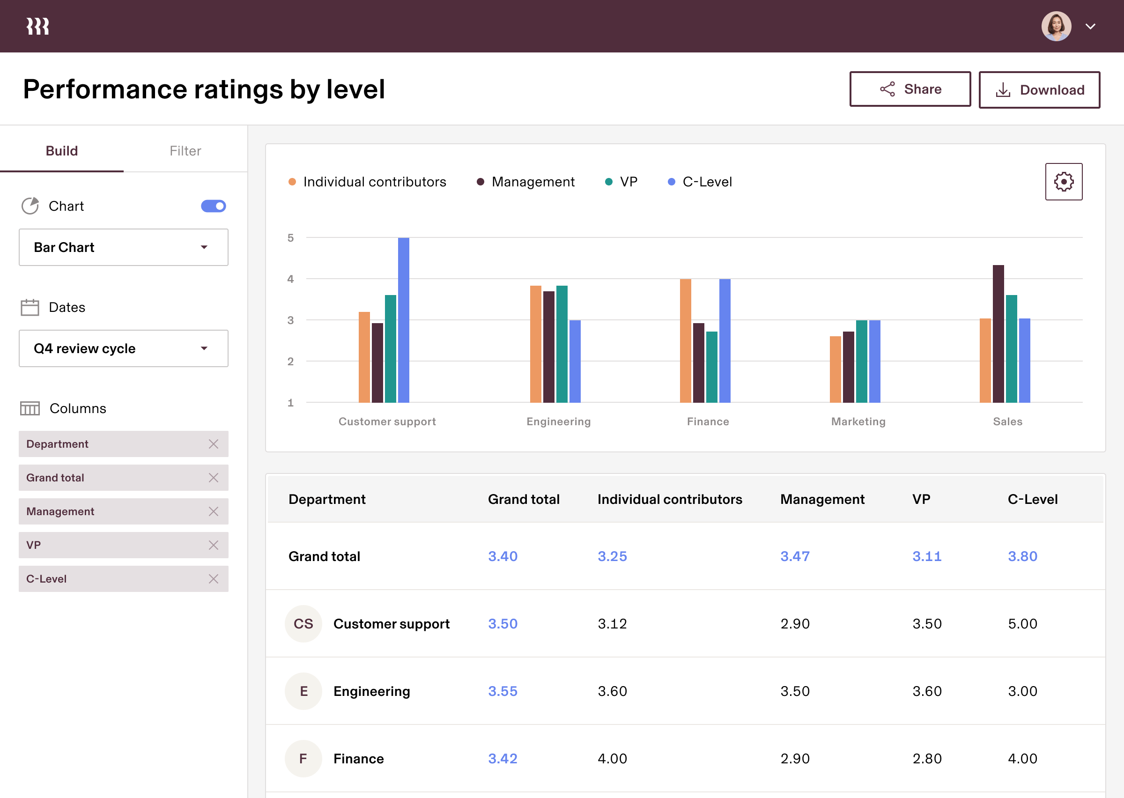The image size is (1124, 798).
Task: Expand the user account menu chevron
Action: click(x=1090, y=27)
